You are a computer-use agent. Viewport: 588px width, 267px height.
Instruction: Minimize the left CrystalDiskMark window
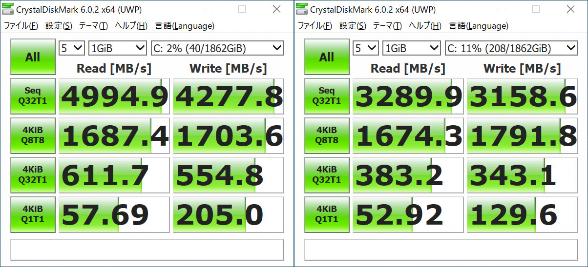tap(207, 9)
